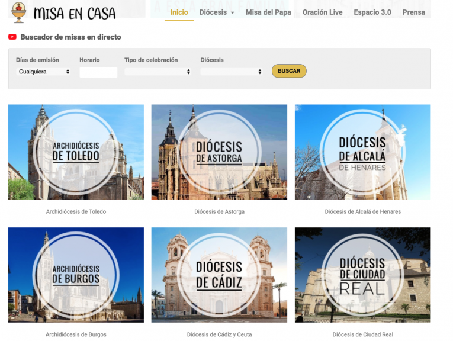This screenshot has width=453, height=341.
Task: Click the Diócesis de Astorga caption link
Action: point(219,212)
